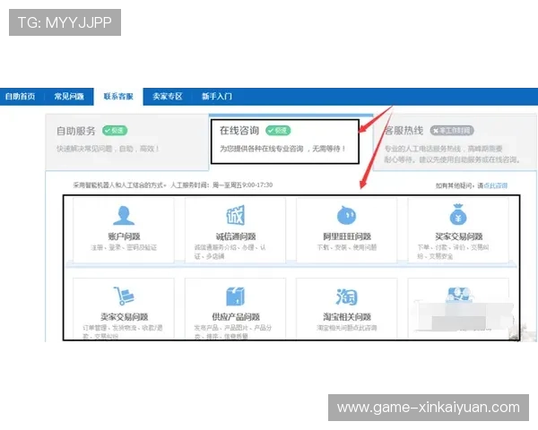Screen dimensions: 538x430
Task: Go to the 卖家专区 tab
Action: pyautogui.click(x=167, y=96)
